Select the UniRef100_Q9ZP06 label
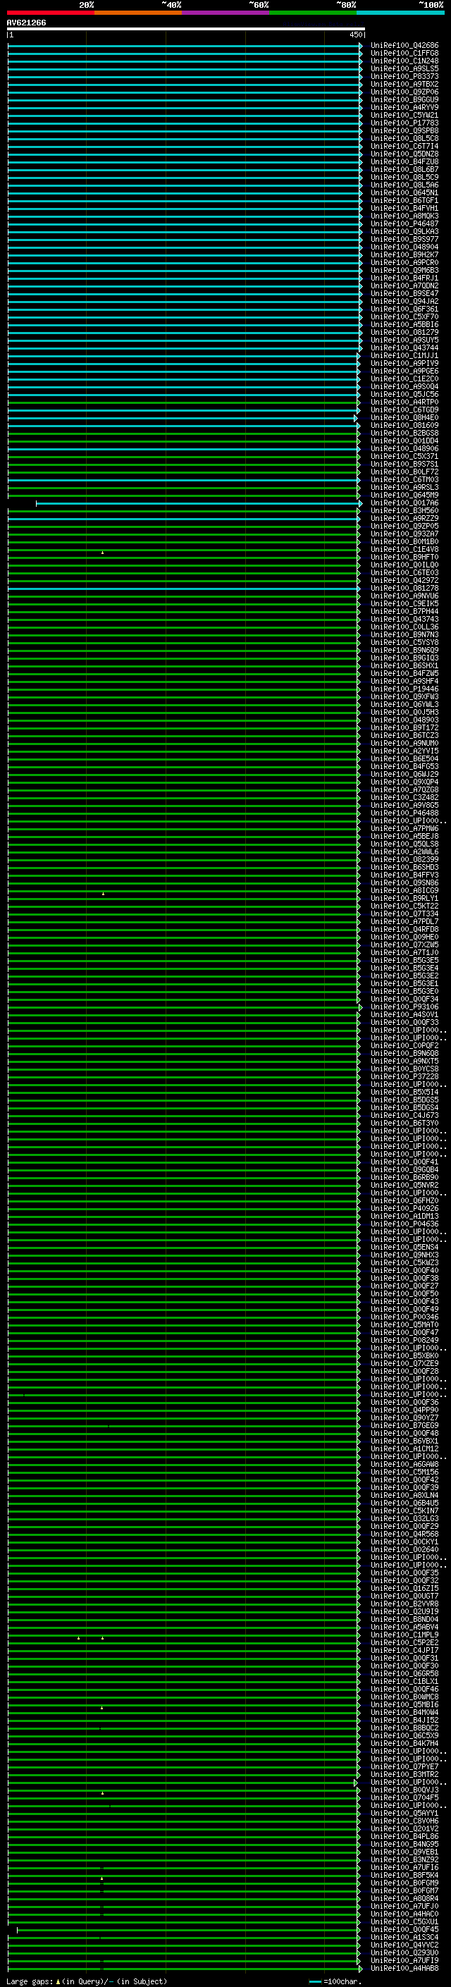The image size is (451, 1987). click(x=404, y=92)
